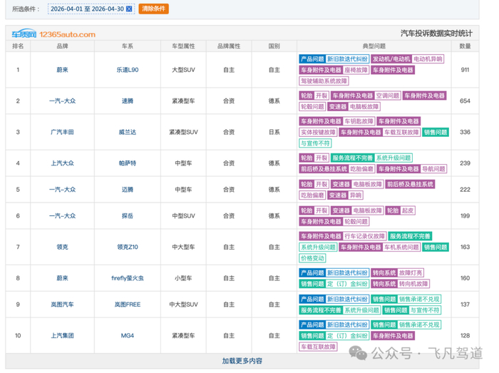Click count 911 for 乐道L90
The image size is (499, 373).
465,70
